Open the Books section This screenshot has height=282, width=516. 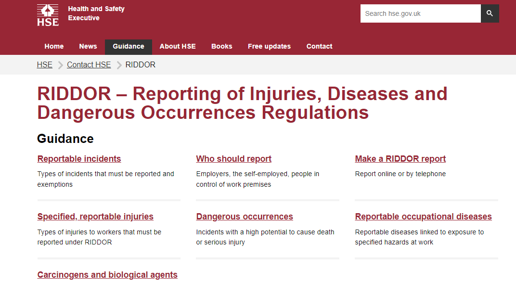[x=222, y=46]
